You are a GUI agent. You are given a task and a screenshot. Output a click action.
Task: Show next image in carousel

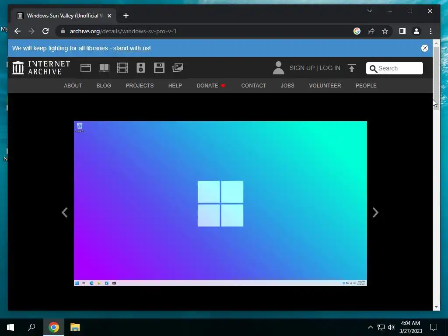375,212
